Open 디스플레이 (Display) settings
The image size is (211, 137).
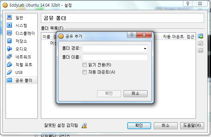pyautogui.click(x=21, y=33)
